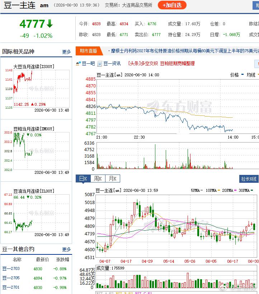Switch to the 周K tab
This screenshot has width=259, height=294.
click(98, 178)
